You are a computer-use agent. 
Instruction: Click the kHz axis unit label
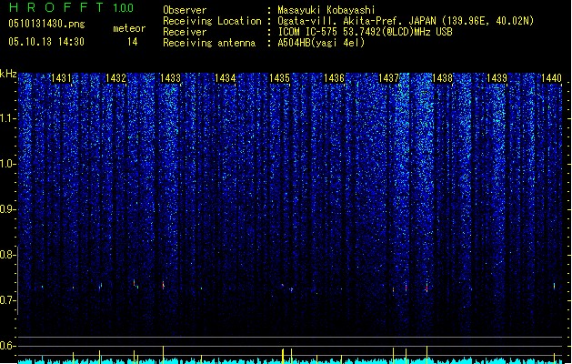point(8,74)
